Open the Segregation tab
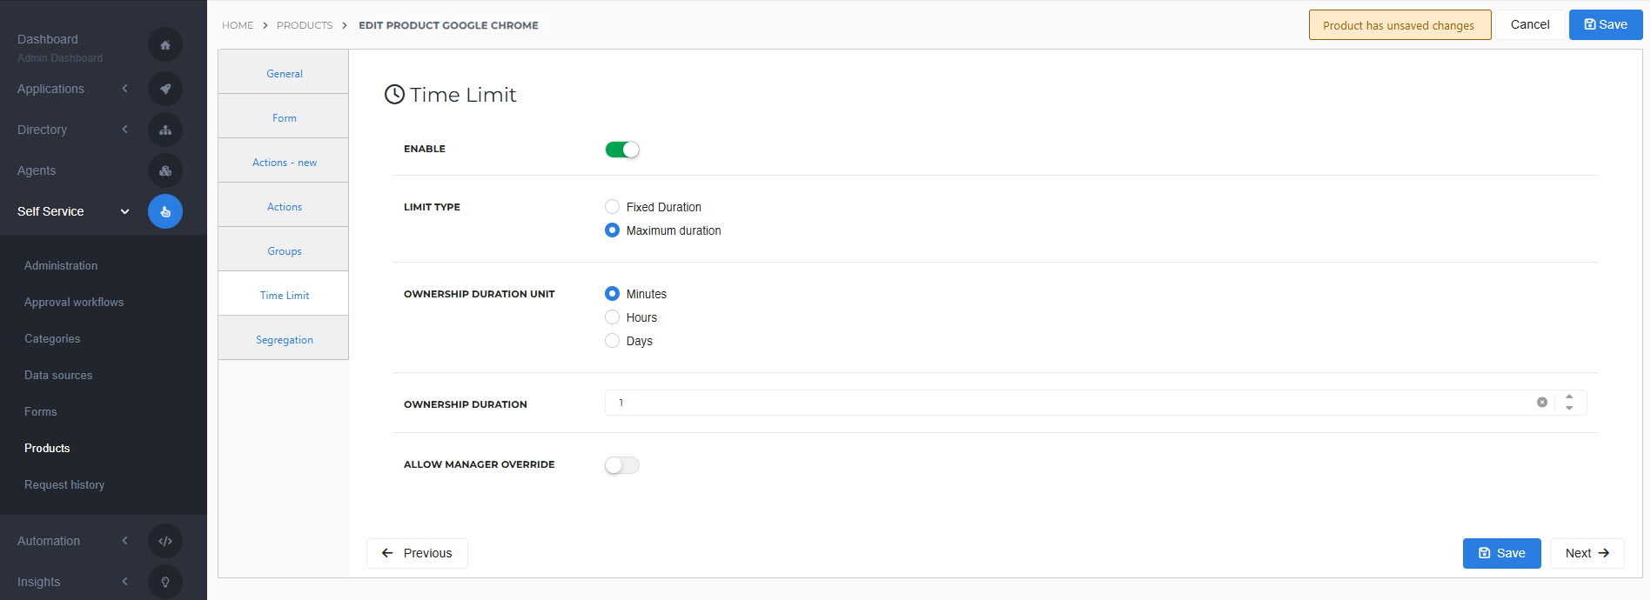Viewport: 1651px width, 600px height. point(284,340)
